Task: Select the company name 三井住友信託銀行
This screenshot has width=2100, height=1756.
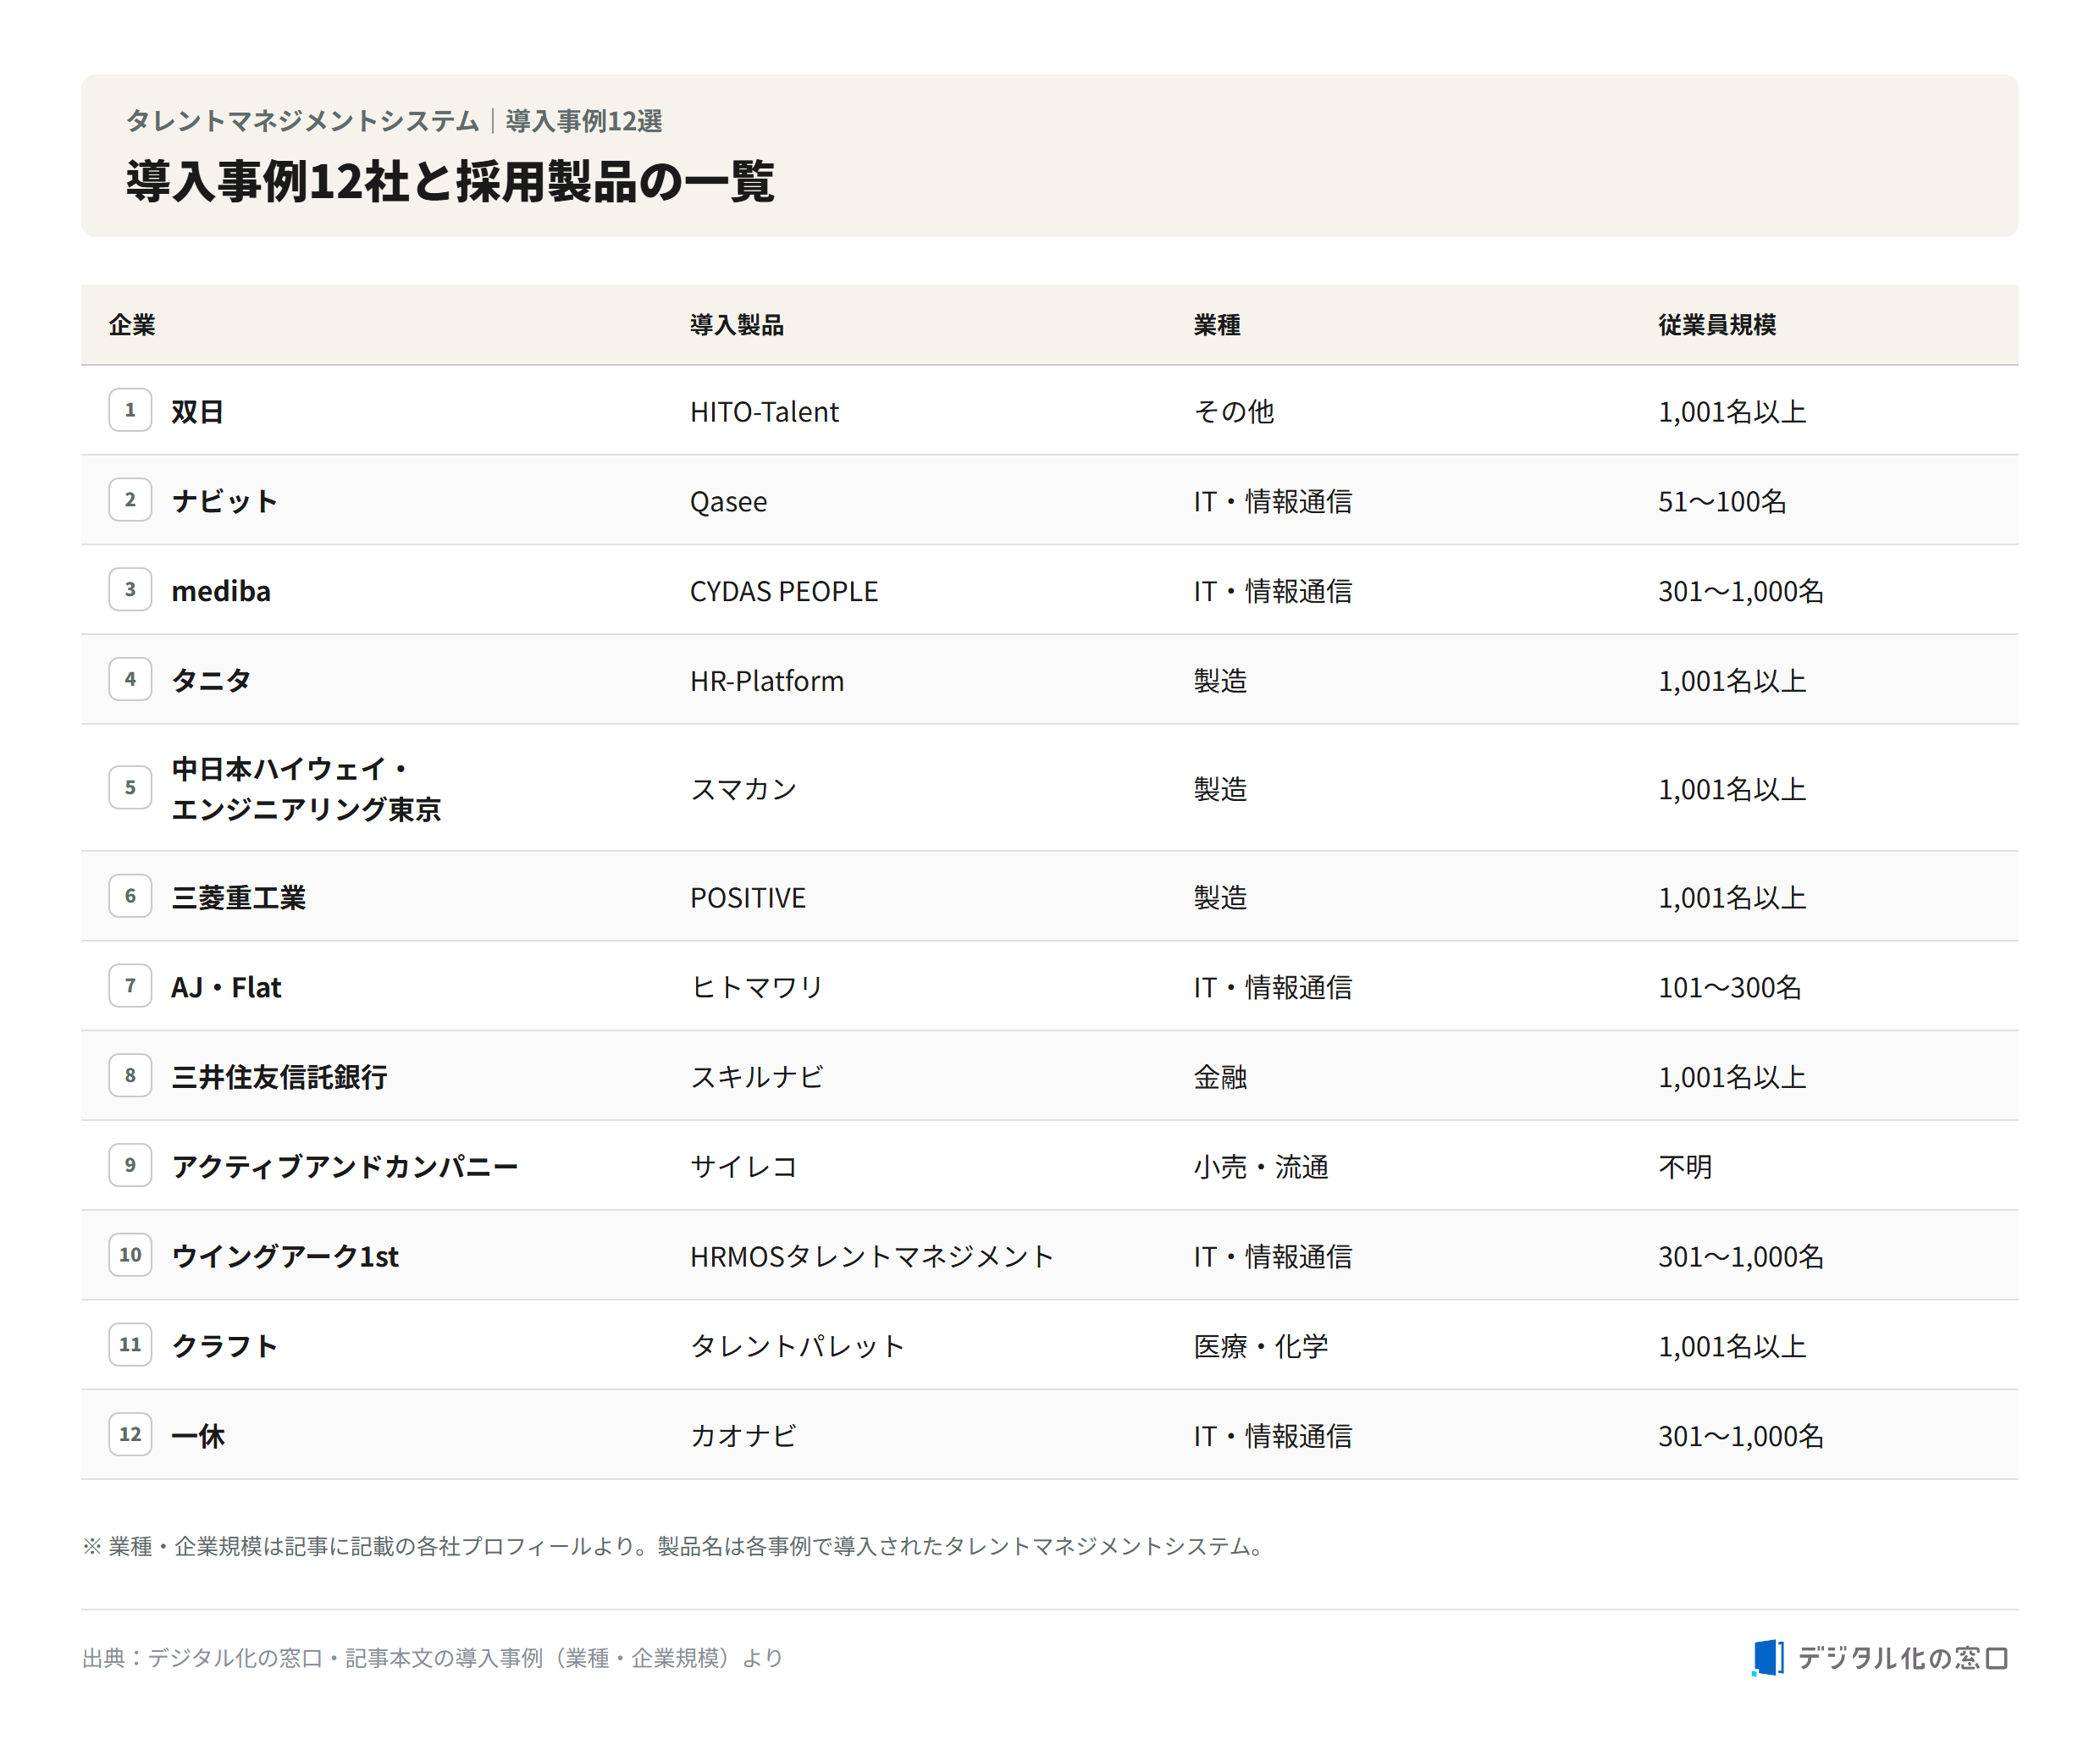Action: coord(279,1077)
